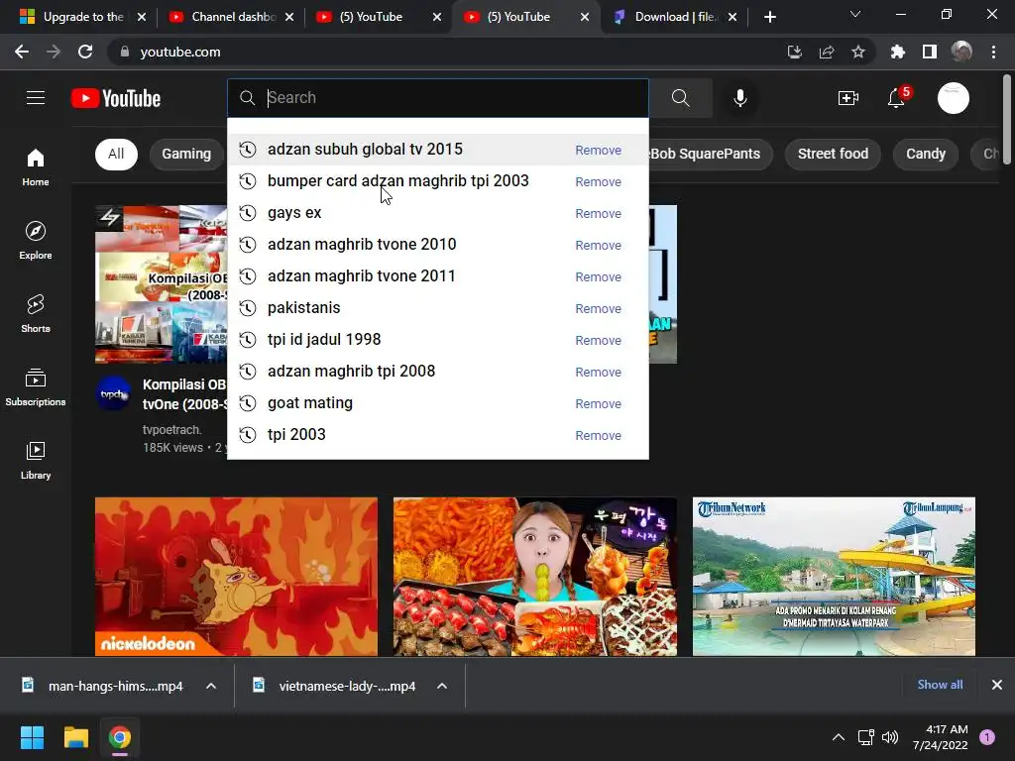This screenshot has height=761, width=1015.
Task: Select the Gaming filter chip
Action: coord(186,154)
